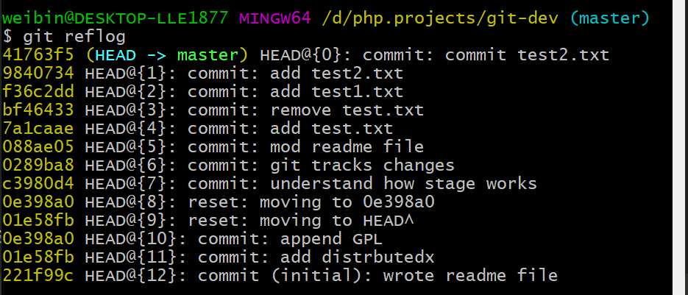This screenshot has height=295, width=688.
Task: Click commit hash 9840734
Action: point(38,74)
